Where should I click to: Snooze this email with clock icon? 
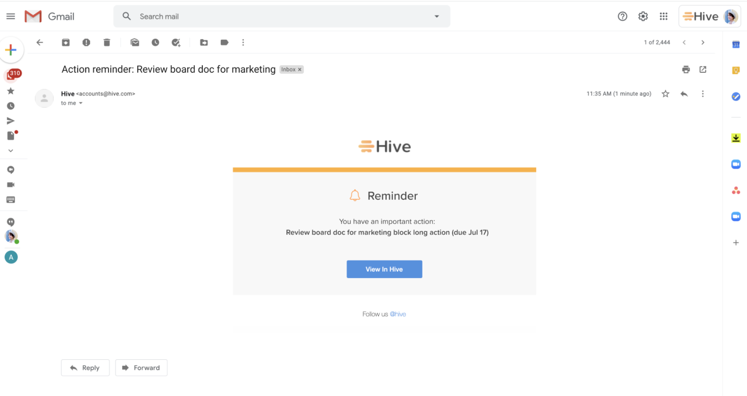pos(155,42)
